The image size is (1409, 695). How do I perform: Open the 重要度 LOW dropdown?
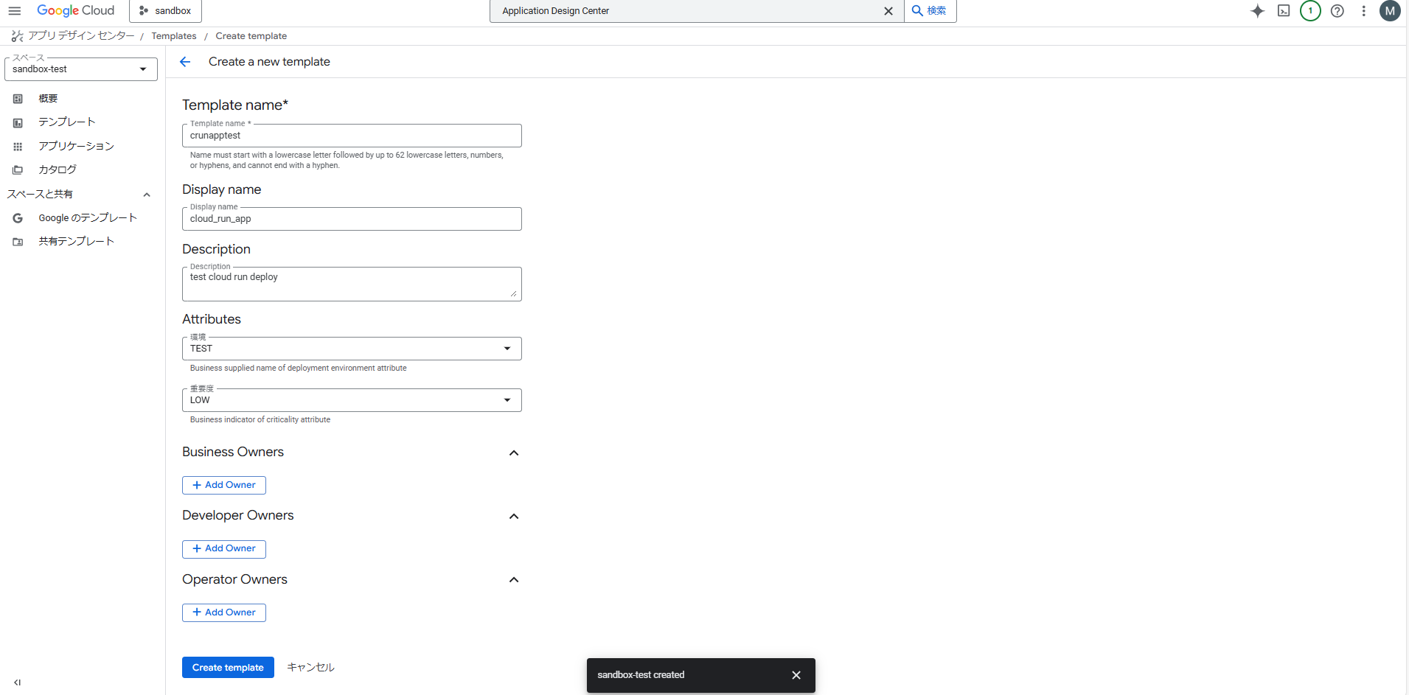point(352,400)
